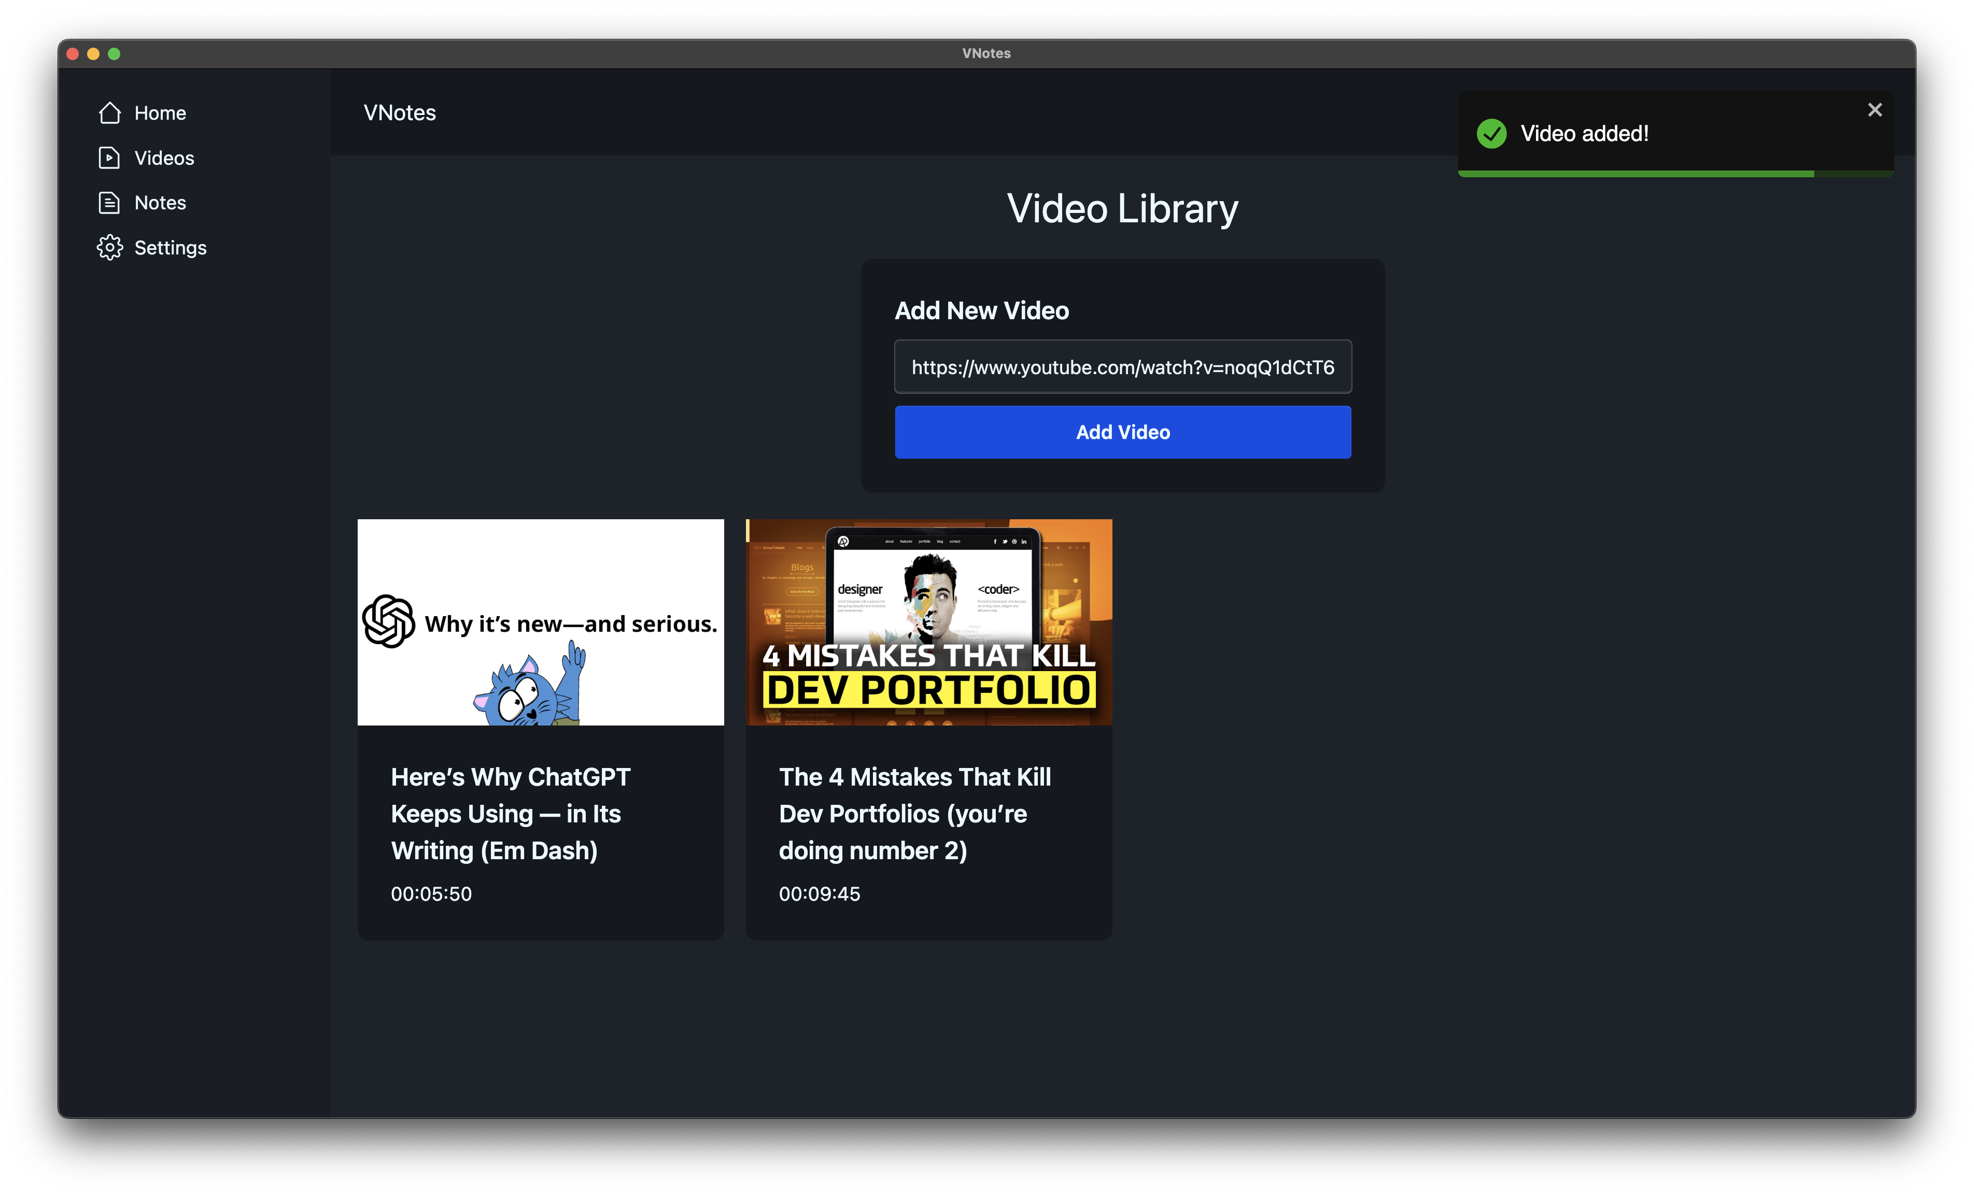
Task: Dismiss the Video added notification
Action: pyautogui.click(x=1874, y=110)
